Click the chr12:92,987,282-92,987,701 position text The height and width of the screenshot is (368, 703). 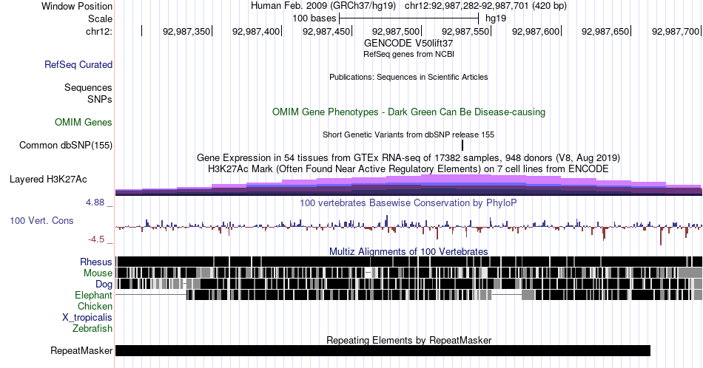pos(485,6)
